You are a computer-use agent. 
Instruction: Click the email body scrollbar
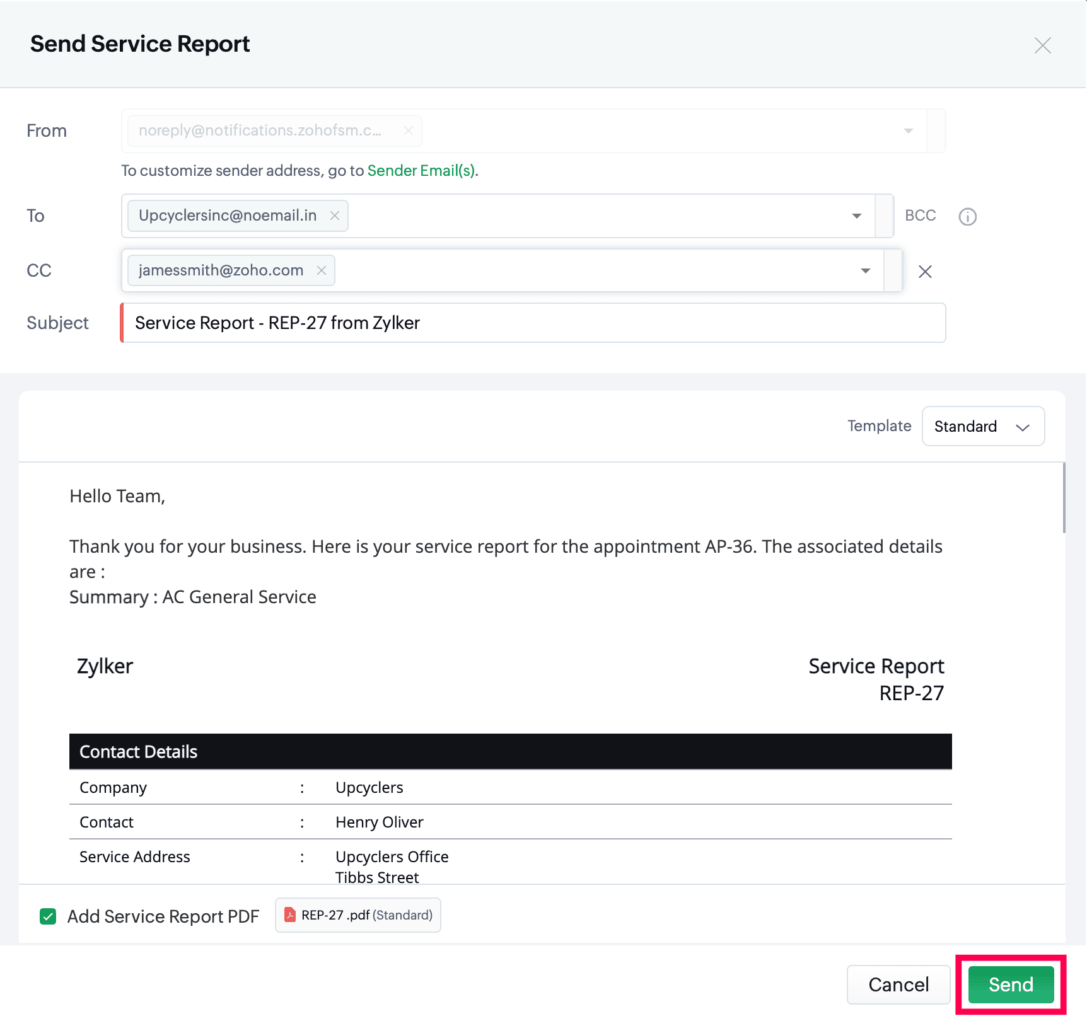pyautogui.click(x=1064, y=498)
